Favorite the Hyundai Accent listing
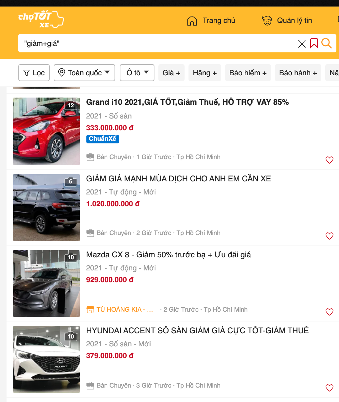339x402 pixels. tap(329, 388)
